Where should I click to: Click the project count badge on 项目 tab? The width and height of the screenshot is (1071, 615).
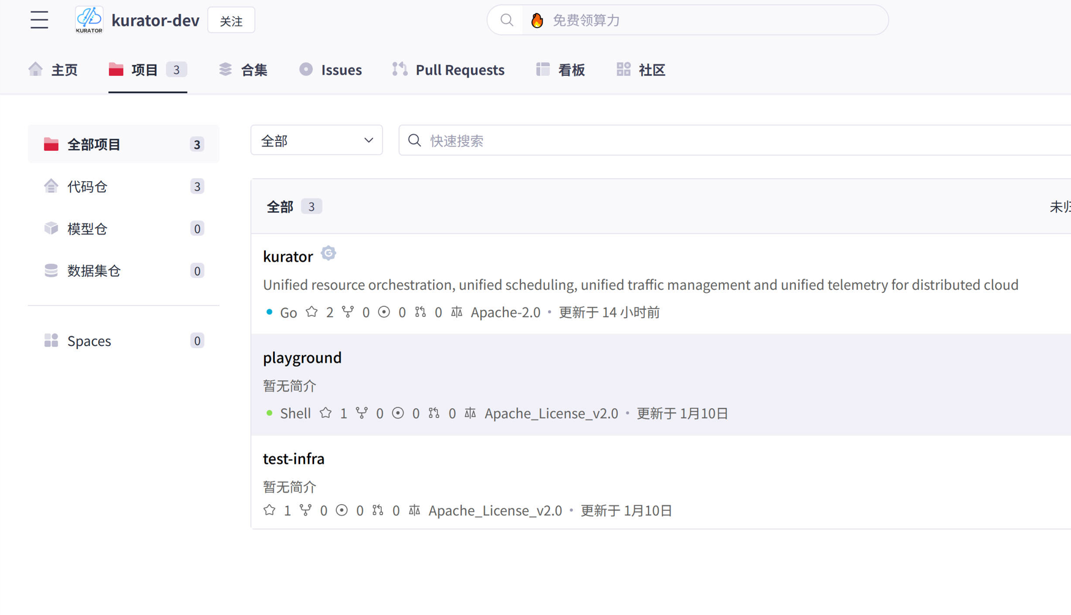176,70
